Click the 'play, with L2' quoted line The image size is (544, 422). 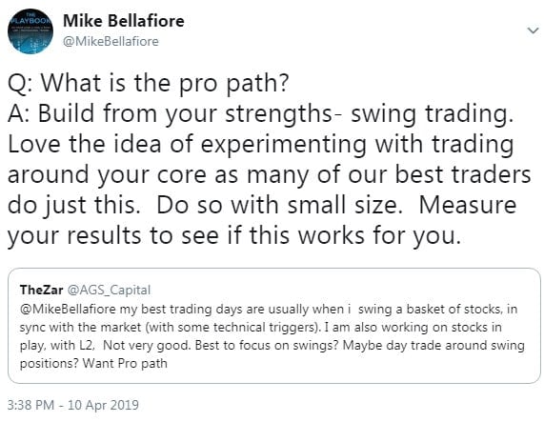pyautogui.click(x=272, y=346)
